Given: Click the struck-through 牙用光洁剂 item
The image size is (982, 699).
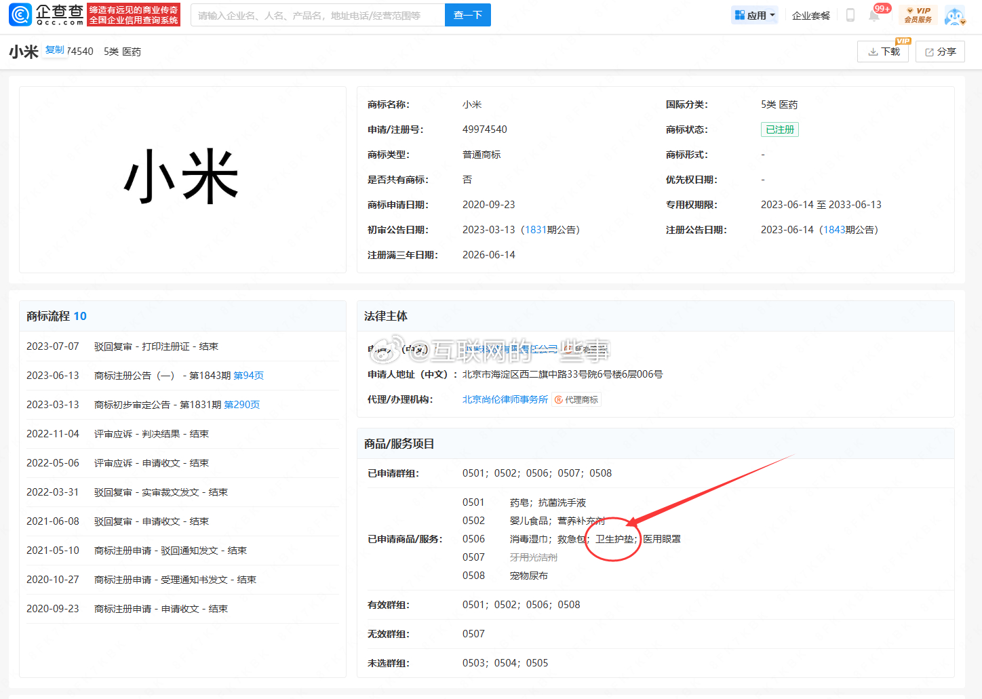Looking at the screenshot, I should (534, 557).
